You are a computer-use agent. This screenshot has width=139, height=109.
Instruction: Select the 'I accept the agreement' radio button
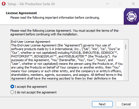[x=12, y=87]
